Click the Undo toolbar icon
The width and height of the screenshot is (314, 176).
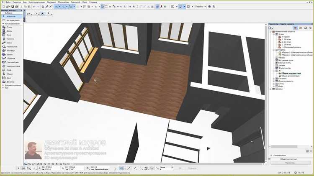[x=34, y=7]
